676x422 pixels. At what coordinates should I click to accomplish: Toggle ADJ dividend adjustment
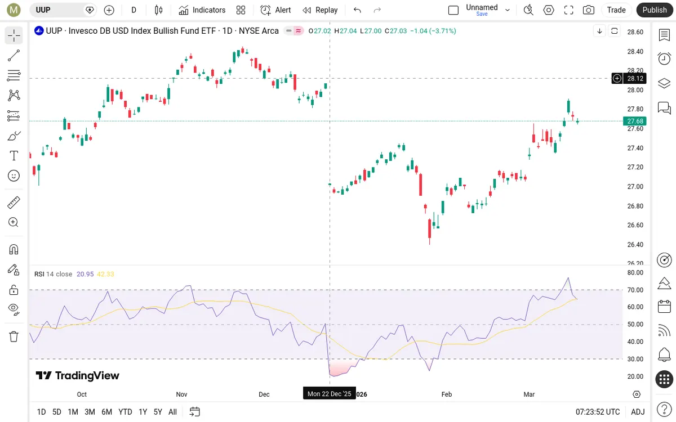pyautogui.click(x=638, y=412)
